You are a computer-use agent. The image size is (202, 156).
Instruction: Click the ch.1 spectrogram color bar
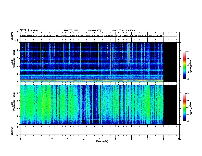(184, 65)
